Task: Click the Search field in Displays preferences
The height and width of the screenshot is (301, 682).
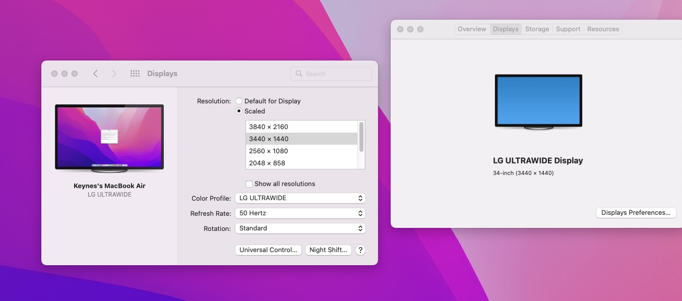Action: tap(331, 74)
